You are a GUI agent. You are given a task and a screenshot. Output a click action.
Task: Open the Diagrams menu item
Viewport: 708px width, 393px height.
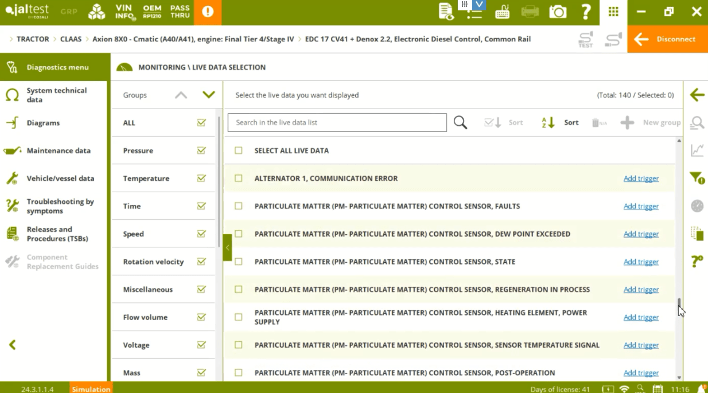(43, 123)
